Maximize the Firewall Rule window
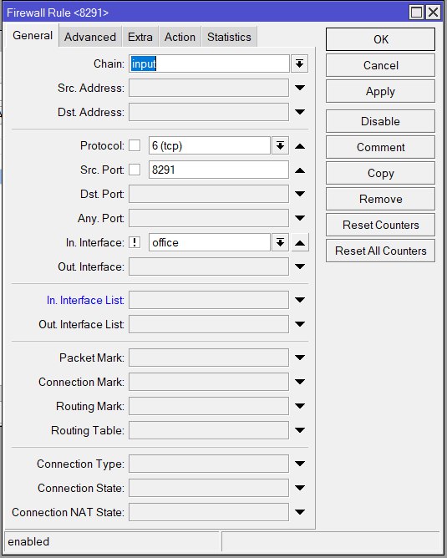The width and height of the screenshot is (447, 558). [x=416, y=12]
